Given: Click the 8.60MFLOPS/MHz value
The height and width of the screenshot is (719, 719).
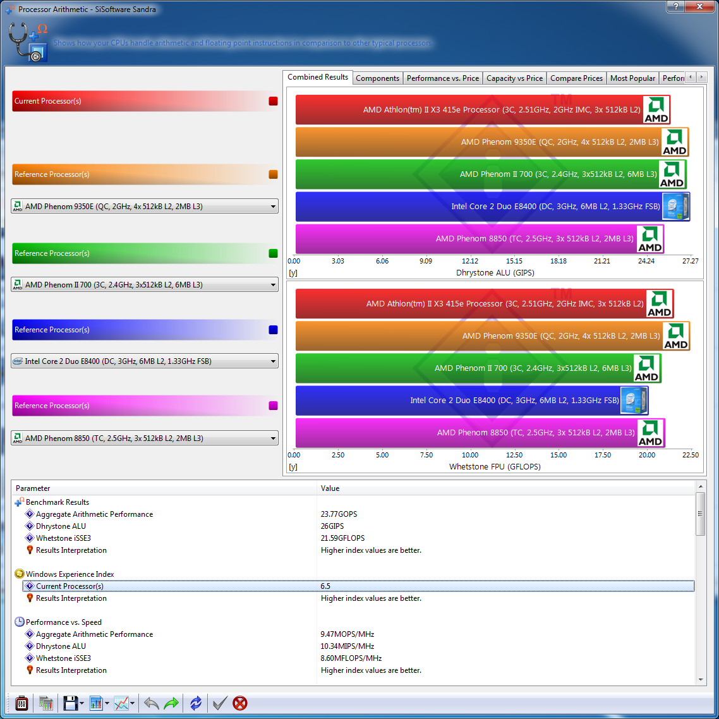Looking at the screenshot, I should pos(351,658).
